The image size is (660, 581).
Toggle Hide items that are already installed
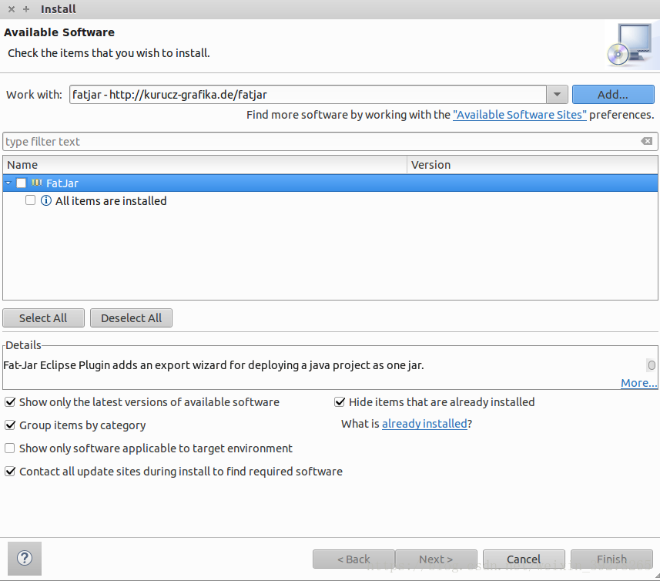click(x=340, y=402)
